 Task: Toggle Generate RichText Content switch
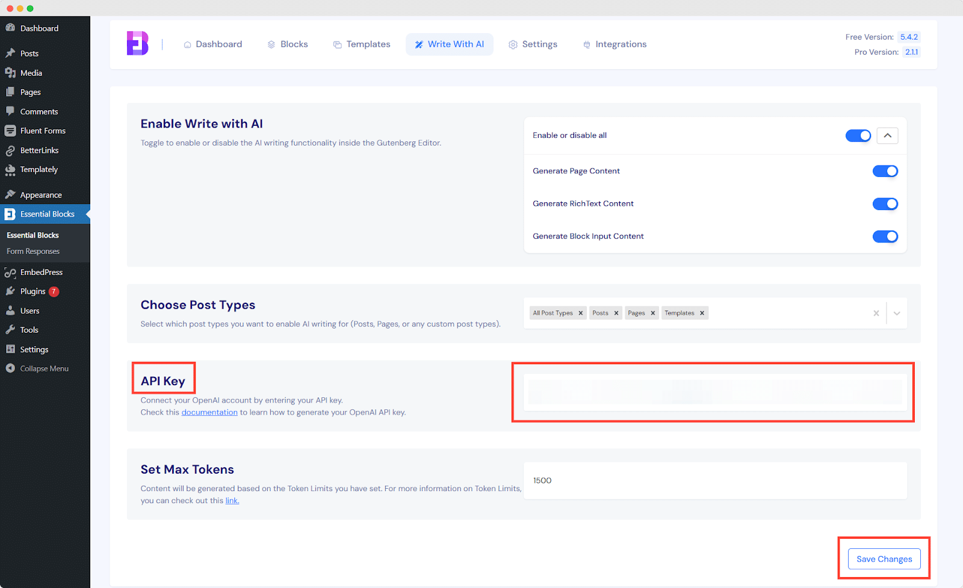885,204
